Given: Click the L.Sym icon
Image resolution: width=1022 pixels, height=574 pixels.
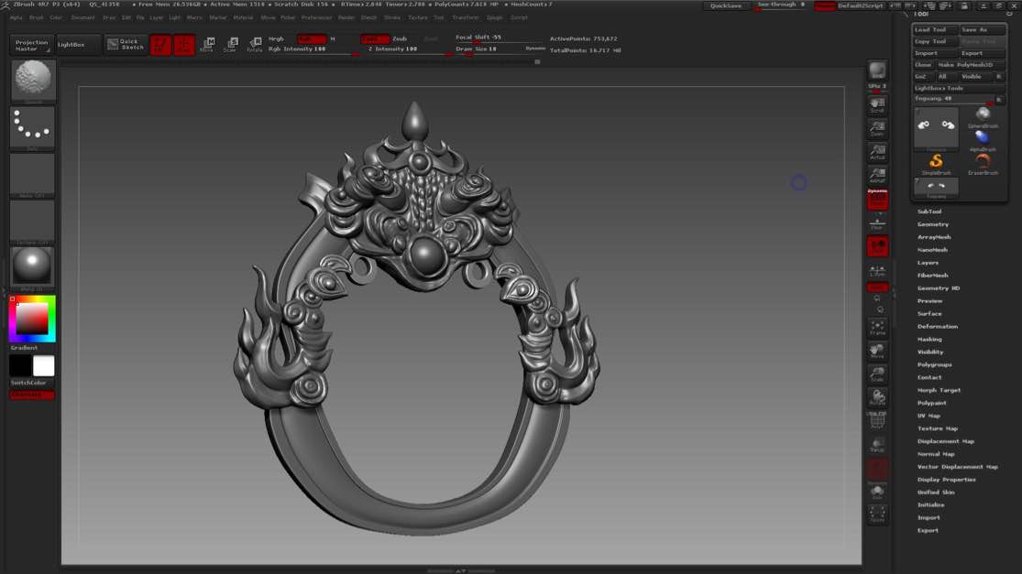Looking at the screenshot, I should (x=877, y=271).
